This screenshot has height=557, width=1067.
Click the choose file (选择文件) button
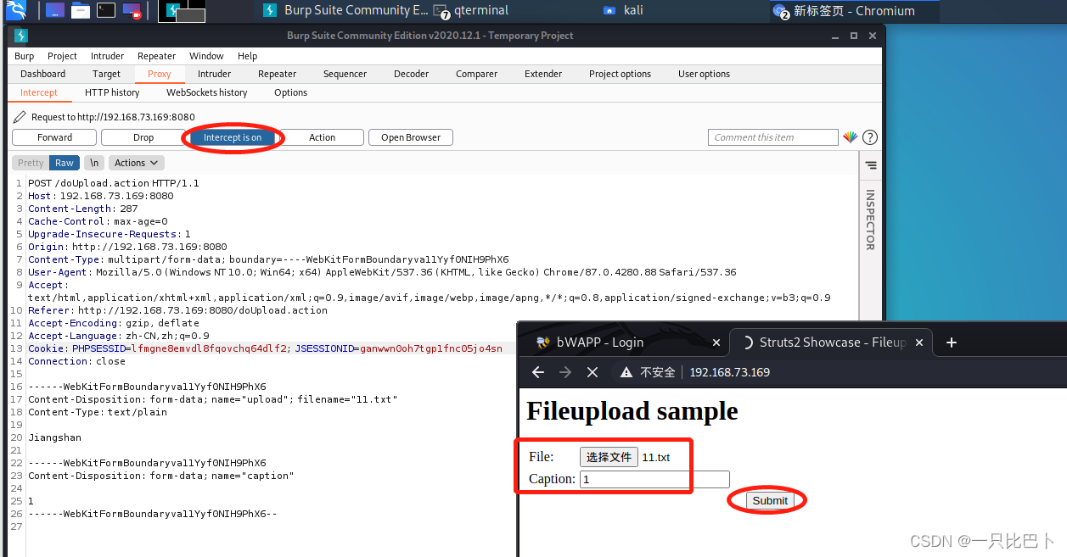[x=609, y=457]
